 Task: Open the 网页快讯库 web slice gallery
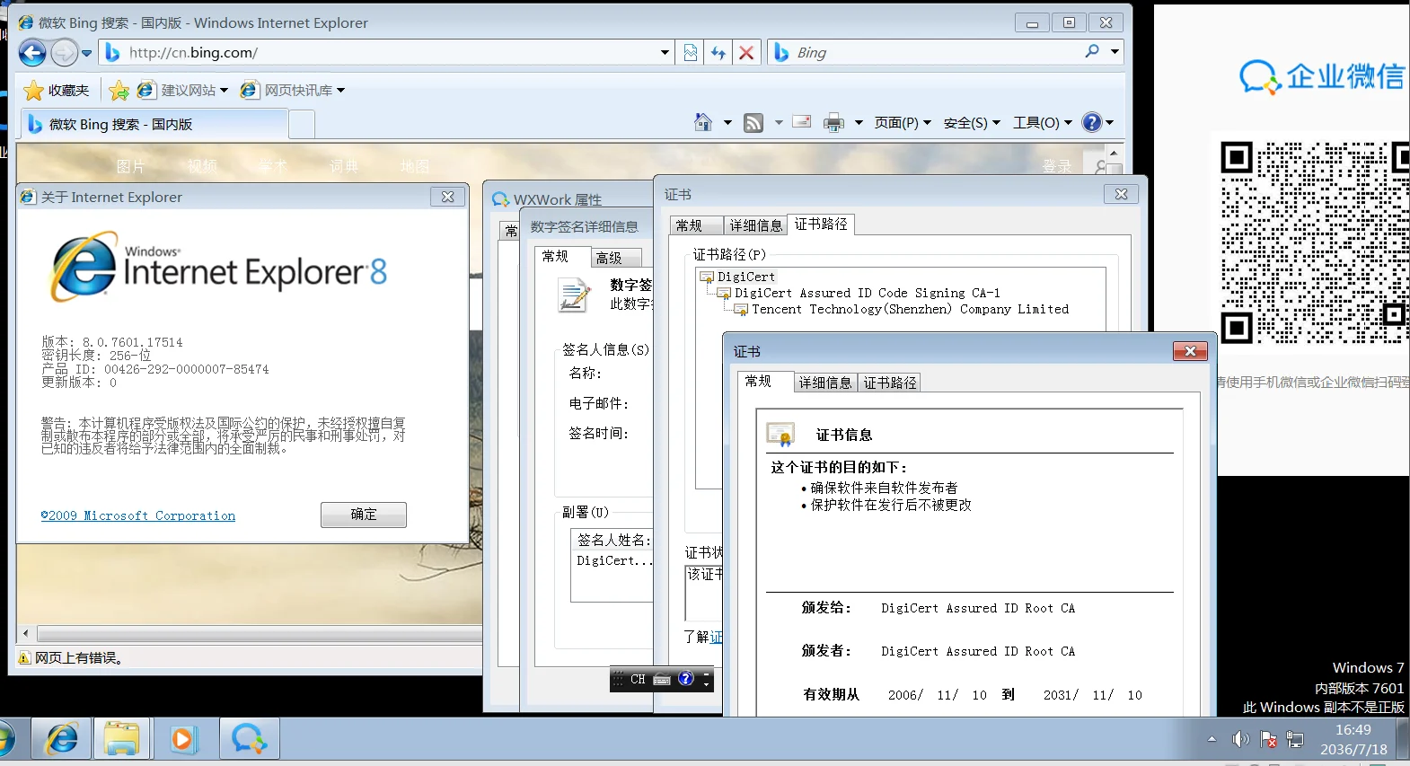(292, 90)
